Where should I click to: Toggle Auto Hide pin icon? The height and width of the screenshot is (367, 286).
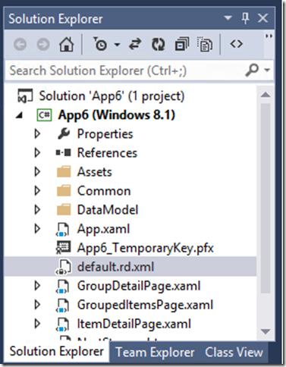(245, 18)
